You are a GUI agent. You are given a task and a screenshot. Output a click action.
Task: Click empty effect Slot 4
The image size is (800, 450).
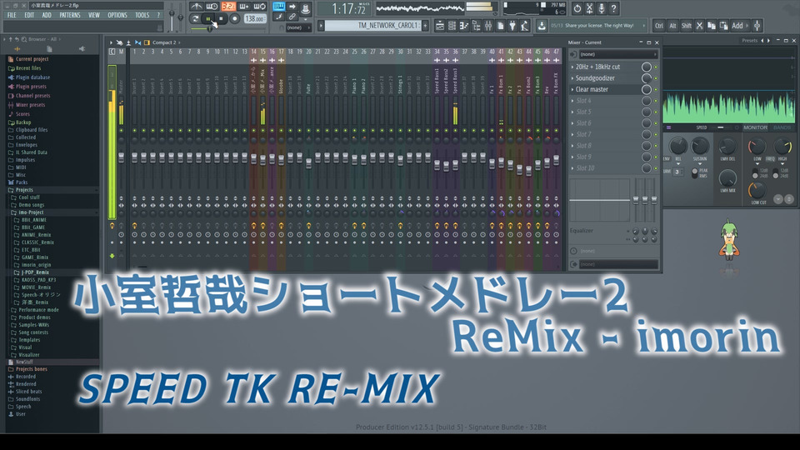[605, 101]
